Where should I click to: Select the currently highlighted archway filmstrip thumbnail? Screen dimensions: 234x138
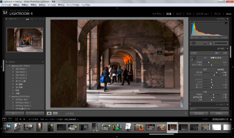tap(172, 127)
